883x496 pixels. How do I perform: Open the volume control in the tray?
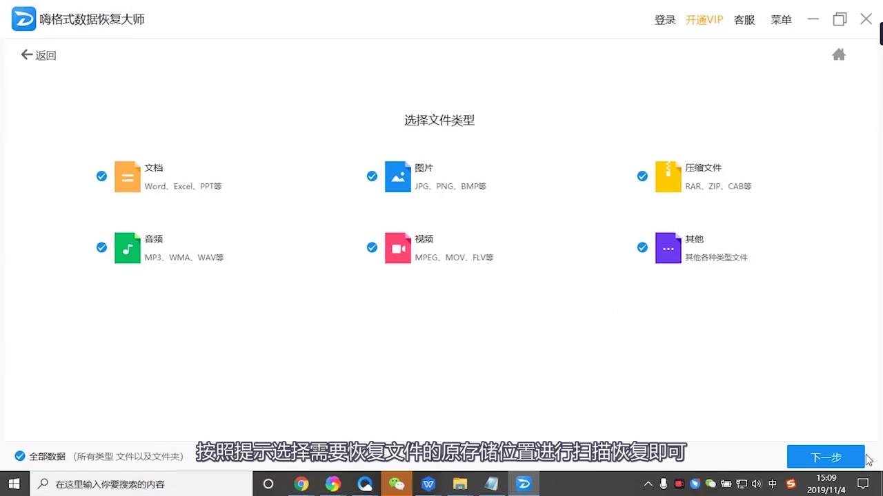(x=757, y=484)
